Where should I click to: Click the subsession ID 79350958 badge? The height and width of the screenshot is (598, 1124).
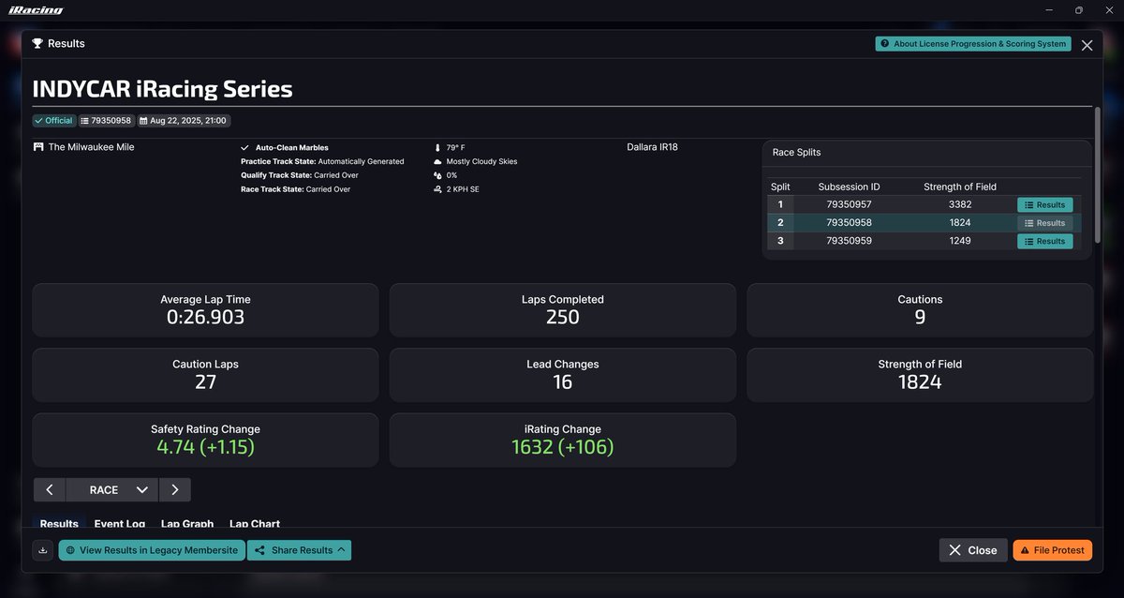pyautogui.click(x=106, y=121)
